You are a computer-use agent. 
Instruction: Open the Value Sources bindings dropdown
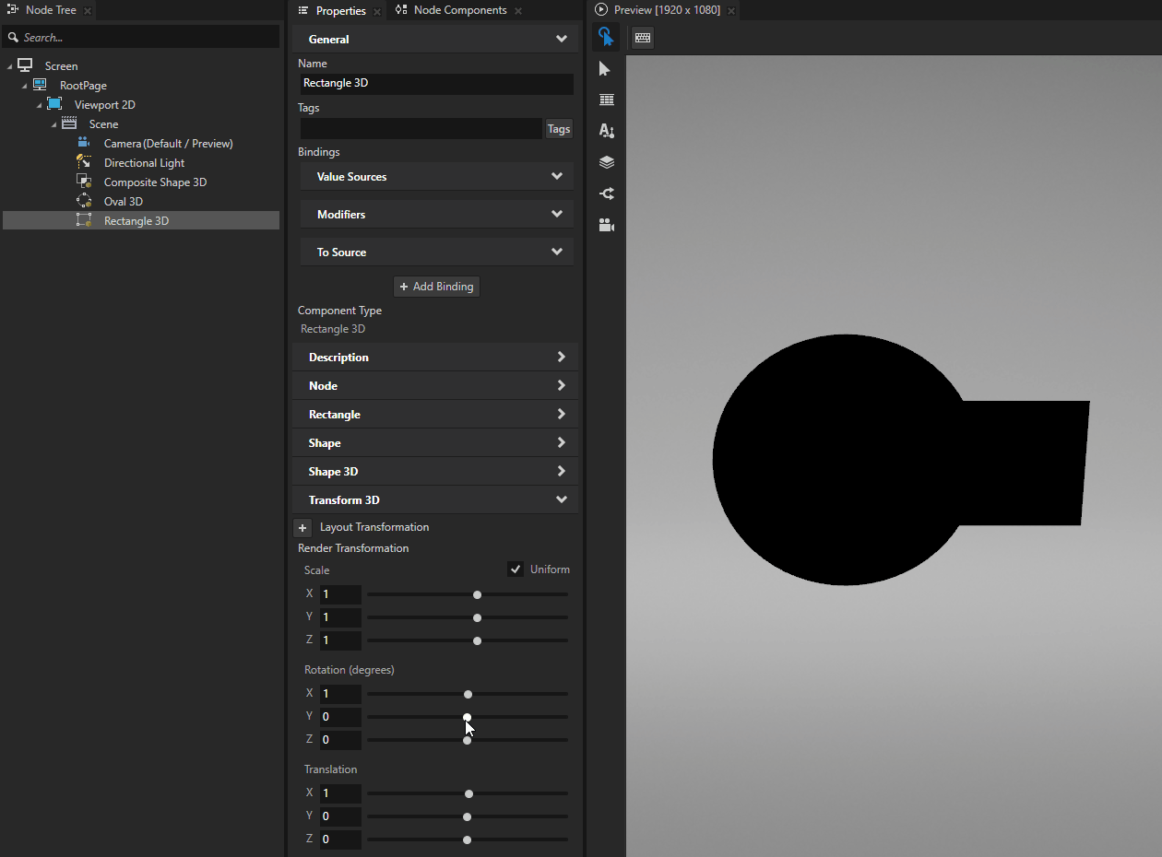[x=436, y=176]
